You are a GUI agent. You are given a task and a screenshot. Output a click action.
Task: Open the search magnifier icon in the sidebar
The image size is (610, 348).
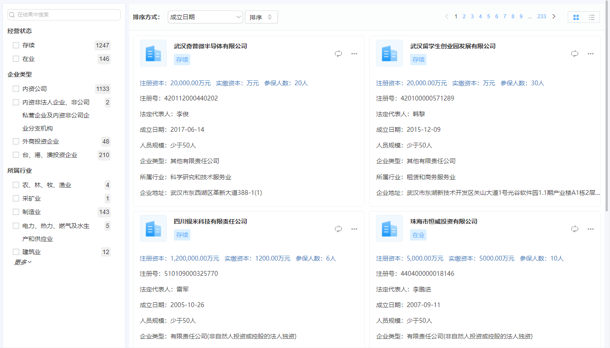[12, 14]
